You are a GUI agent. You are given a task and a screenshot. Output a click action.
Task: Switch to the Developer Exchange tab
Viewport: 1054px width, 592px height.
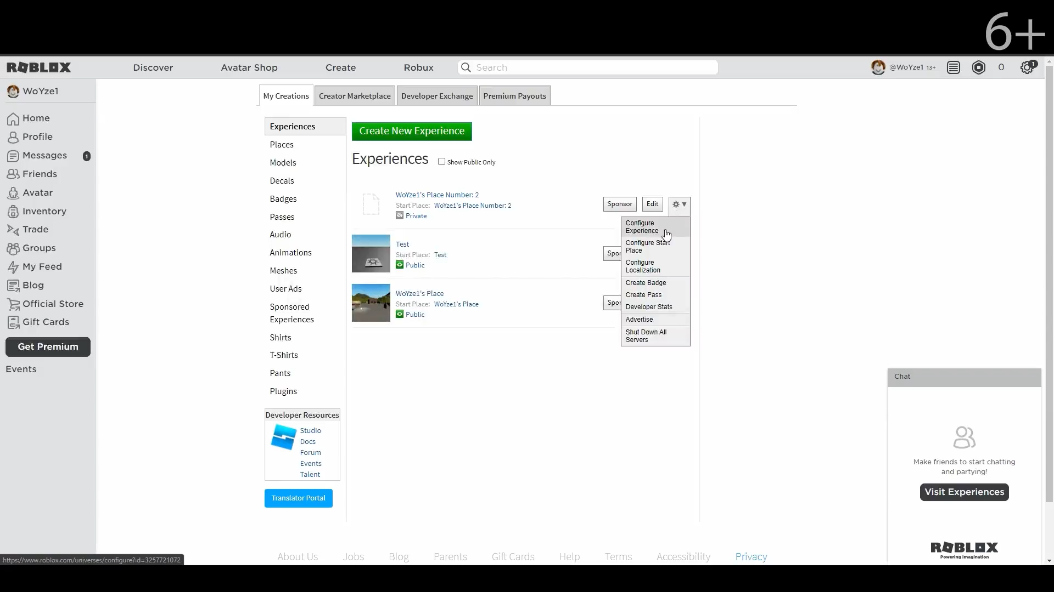point(436,96)
